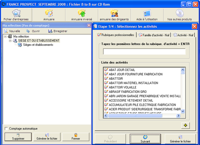Focus the rubrique search input field
200x145 pixels.
point(144,51)
